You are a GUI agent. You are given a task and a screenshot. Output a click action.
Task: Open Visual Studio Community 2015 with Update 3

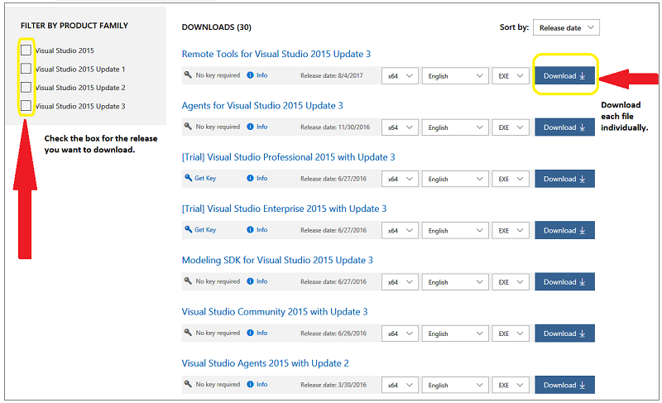click(x=275, y=311)
